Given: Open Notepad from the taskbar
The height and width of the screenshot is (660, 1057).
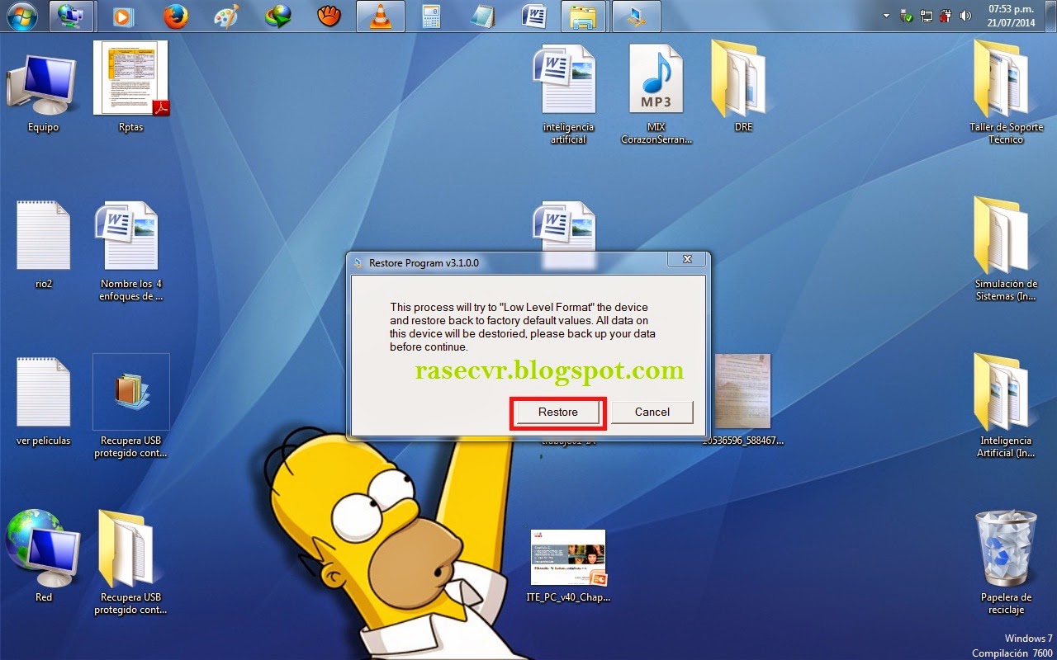Looking at the screenshot, I should point(482,16).
